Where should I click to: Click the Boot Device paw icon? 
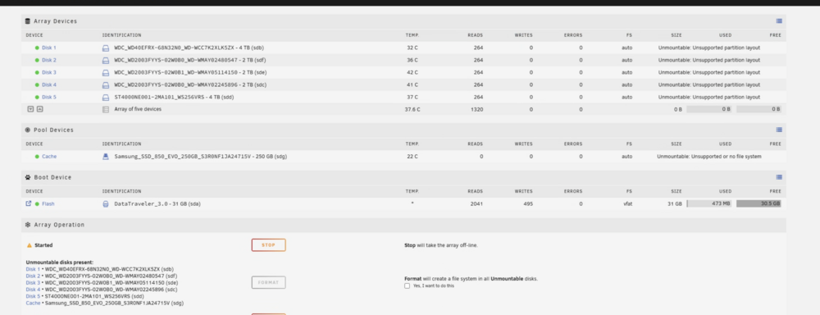(28, 177)
